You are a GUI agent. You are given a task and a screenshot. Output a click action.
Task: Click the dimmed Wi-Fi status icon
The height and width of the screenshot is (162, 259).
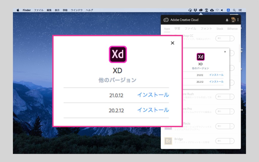click(x=217, y=10)
